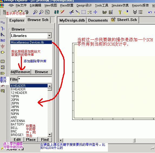Screen dimensions: 155x153
Task: Click the Filter input field
Action: point(35,79)
